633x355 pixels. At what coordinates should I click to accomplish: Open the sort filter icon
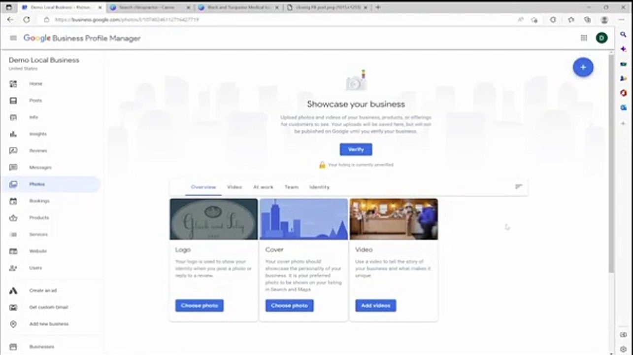click(518, 187)
